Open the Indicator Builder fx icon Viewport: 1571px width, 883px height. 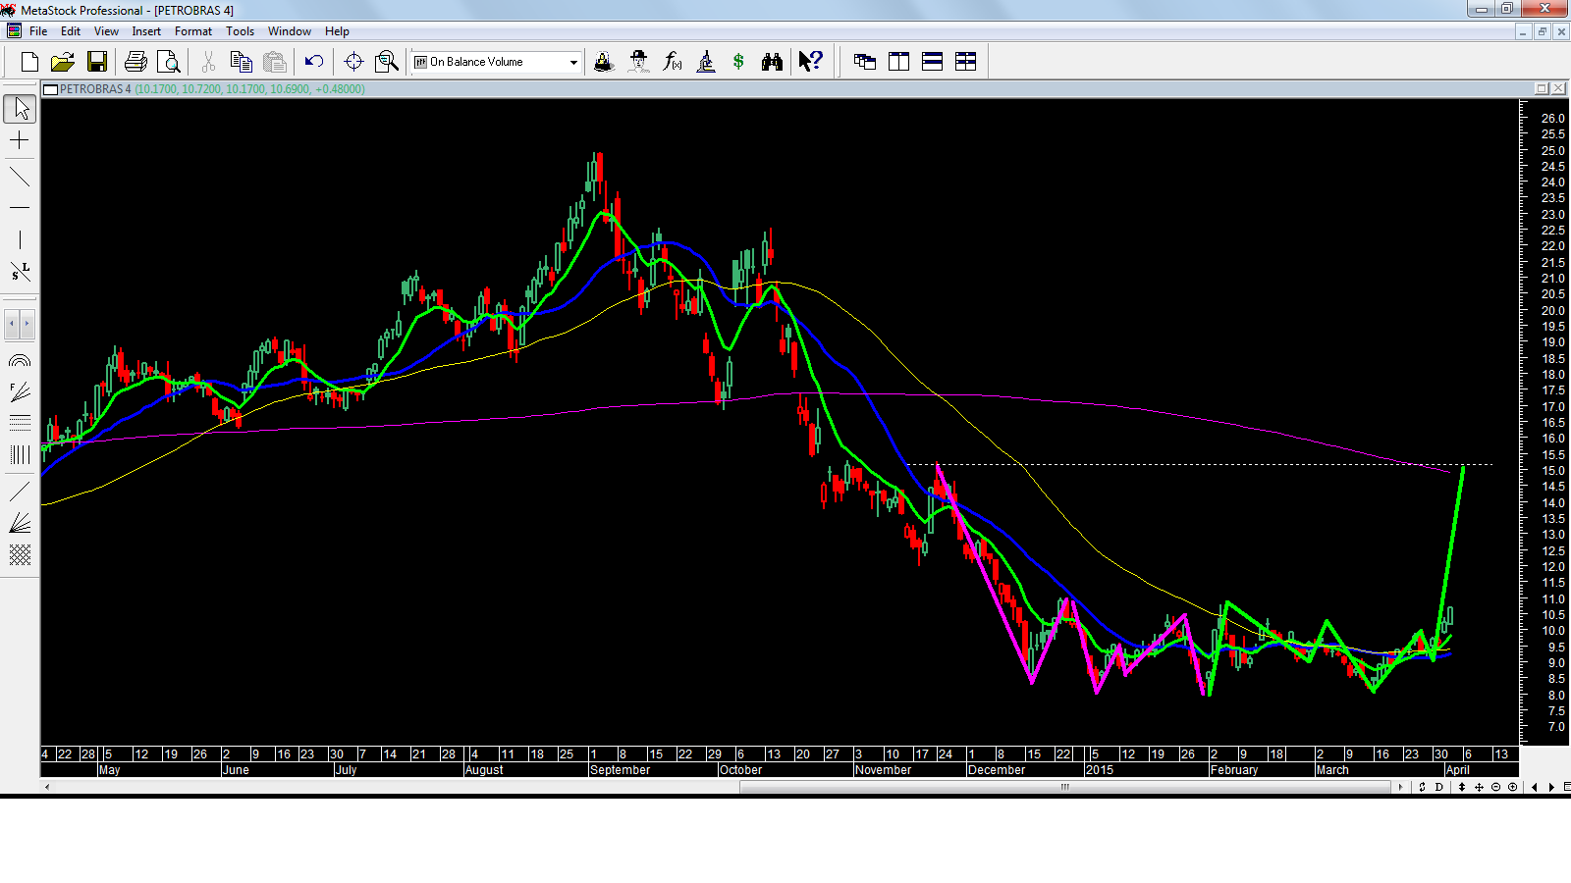(x=672, y=62)
